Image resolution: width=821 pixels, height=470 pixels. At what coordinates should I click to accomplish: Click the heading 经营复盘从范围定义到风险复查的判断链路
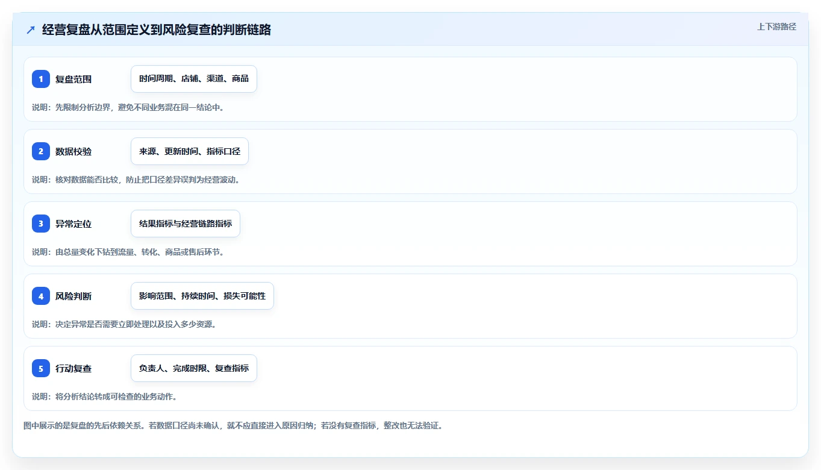click(157, 30)
